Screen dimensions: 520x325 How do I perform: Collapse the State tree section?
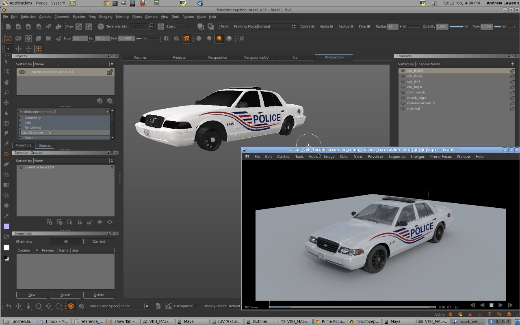click(20, 138)
